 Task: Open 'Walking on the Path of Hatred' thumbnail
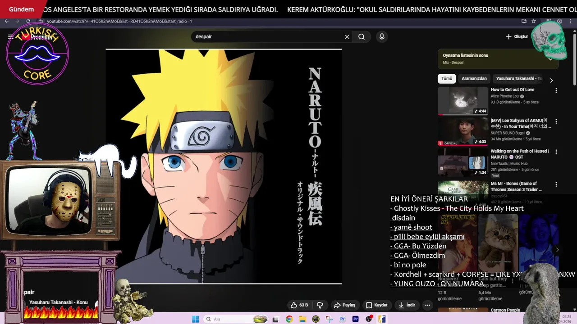pos(463,162)
